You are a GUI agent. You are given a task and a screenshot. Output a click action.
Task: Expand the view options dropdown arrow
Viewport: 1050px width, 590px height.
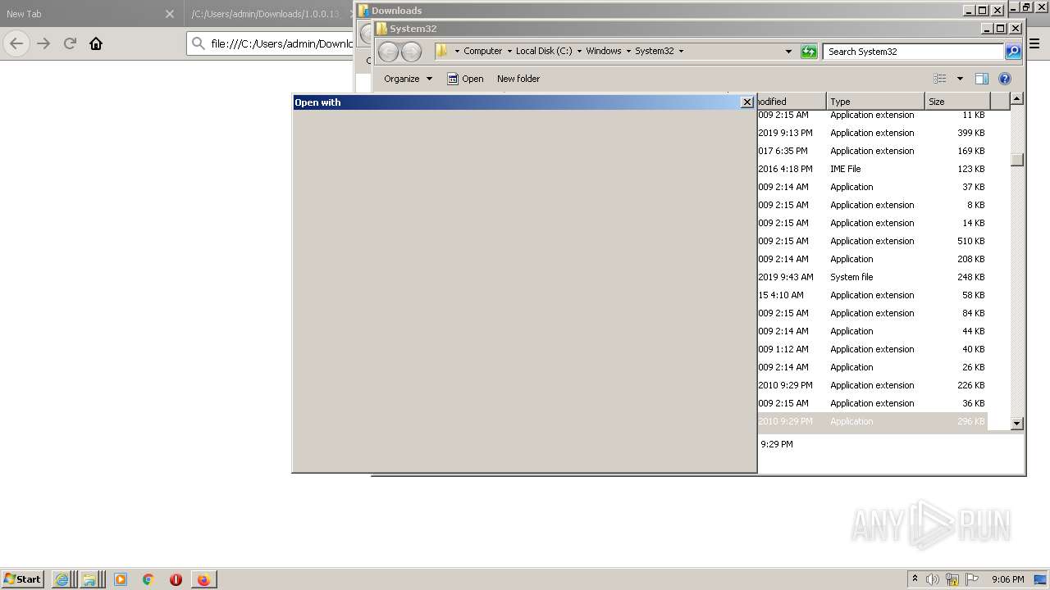[960, 79]
